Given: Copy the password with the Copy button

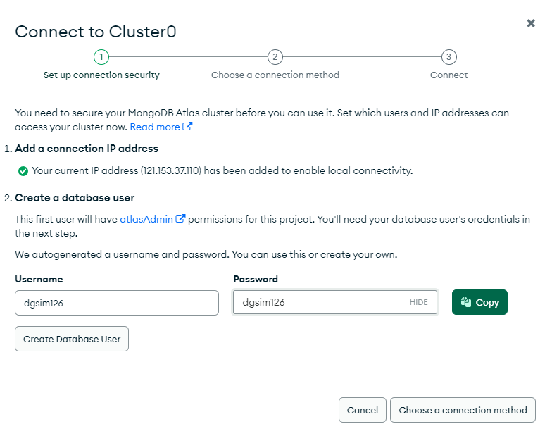Looking at the screenshot, I should [x=479, y=302].
